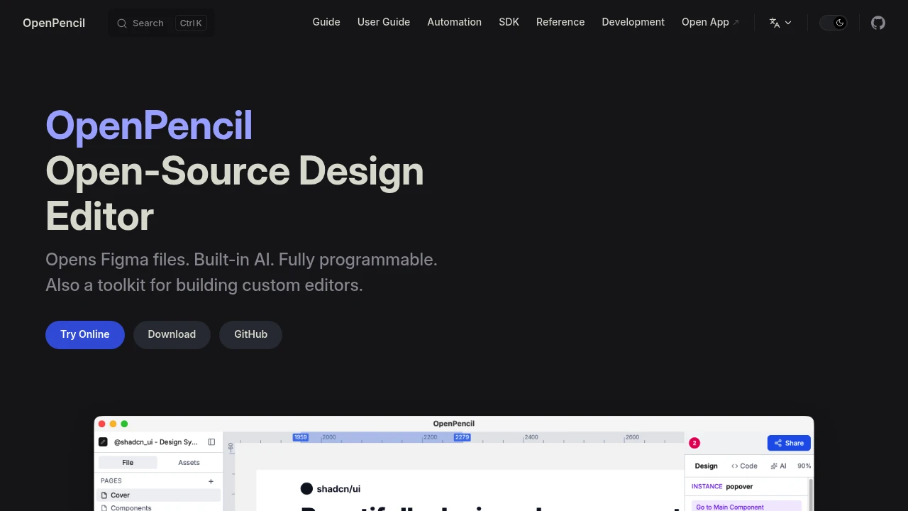Click the GitHub hero button
This screenshot has height=511, width=908.
tap(251, 334)
